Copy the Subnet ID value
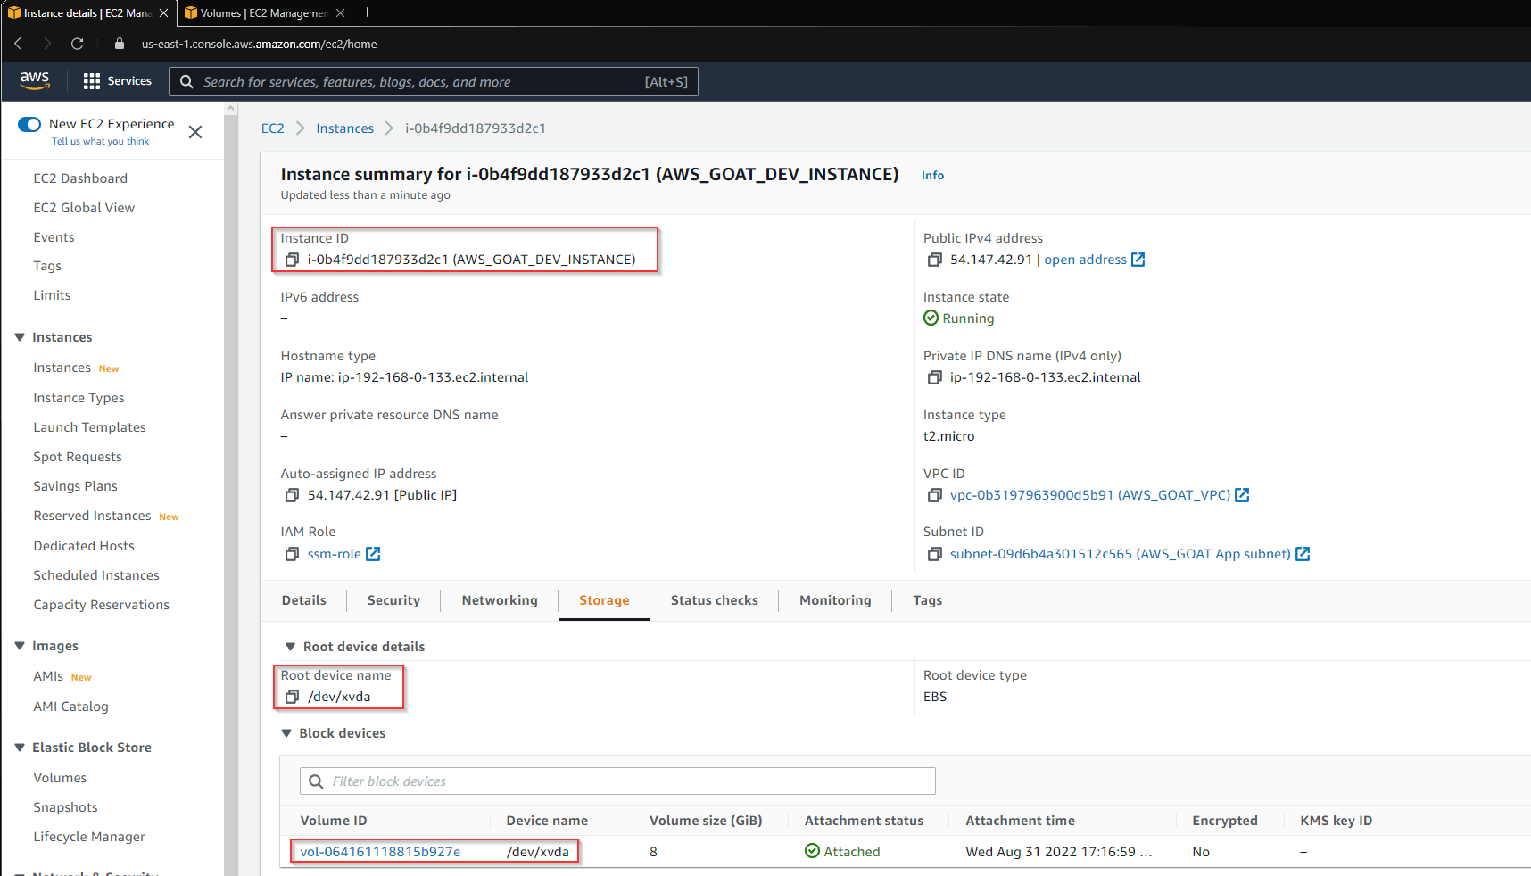Screen dimensions: 1531x876 934,554
